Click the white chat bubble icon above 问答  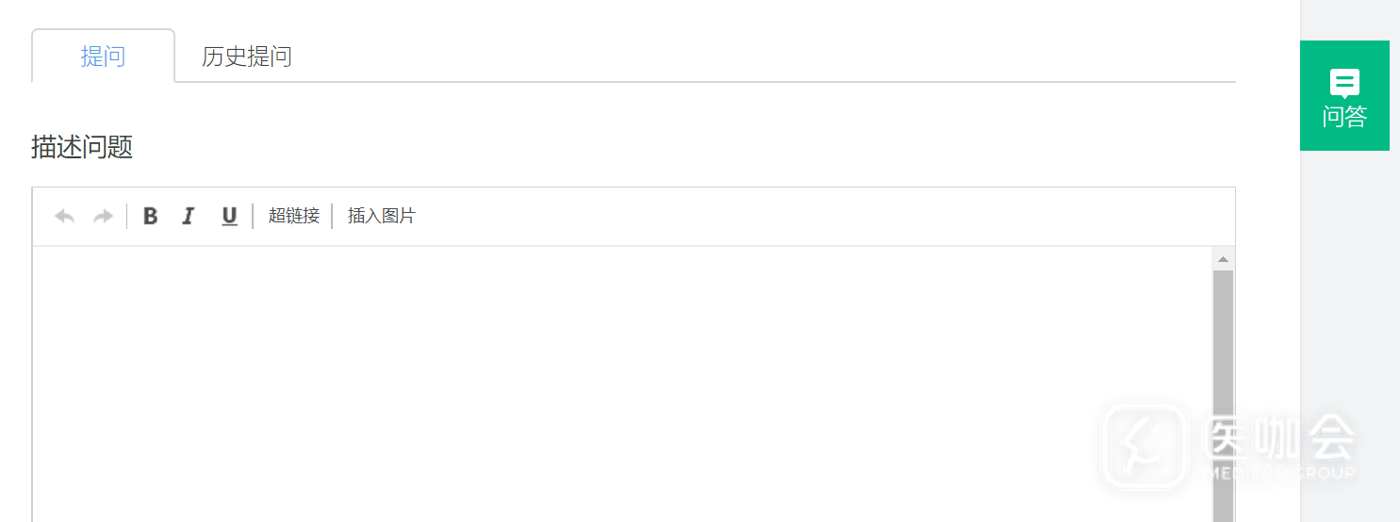click(x=1344, y=83)
